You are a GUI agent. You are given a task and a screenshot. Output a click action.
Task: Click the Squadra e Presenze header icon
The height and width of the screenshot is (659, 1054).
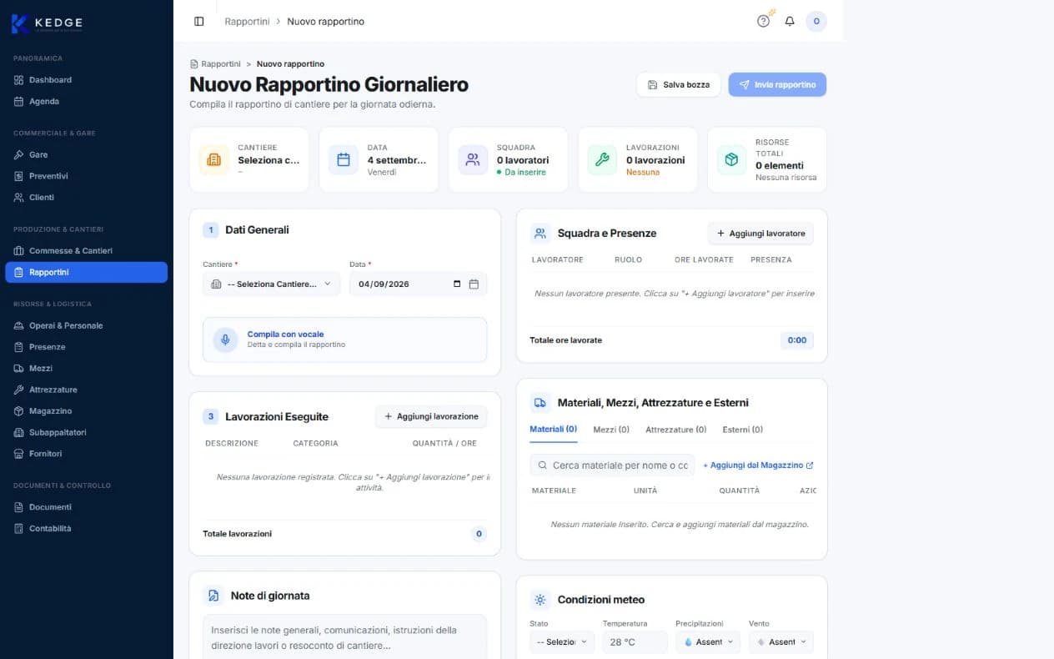540,234
